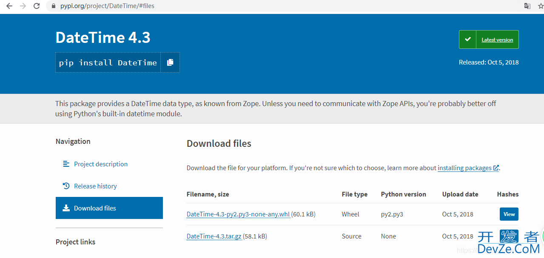Click the 'Navigation' sidebar heading

(73, 141)
